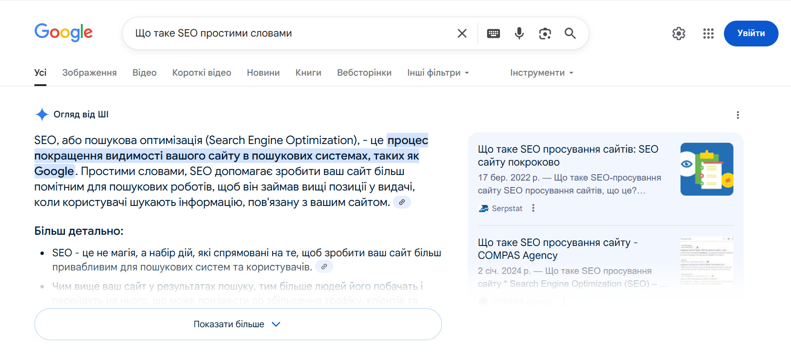791x353 pixels.
Task: Switch to the Відео tab
Action: coord(144,73)
